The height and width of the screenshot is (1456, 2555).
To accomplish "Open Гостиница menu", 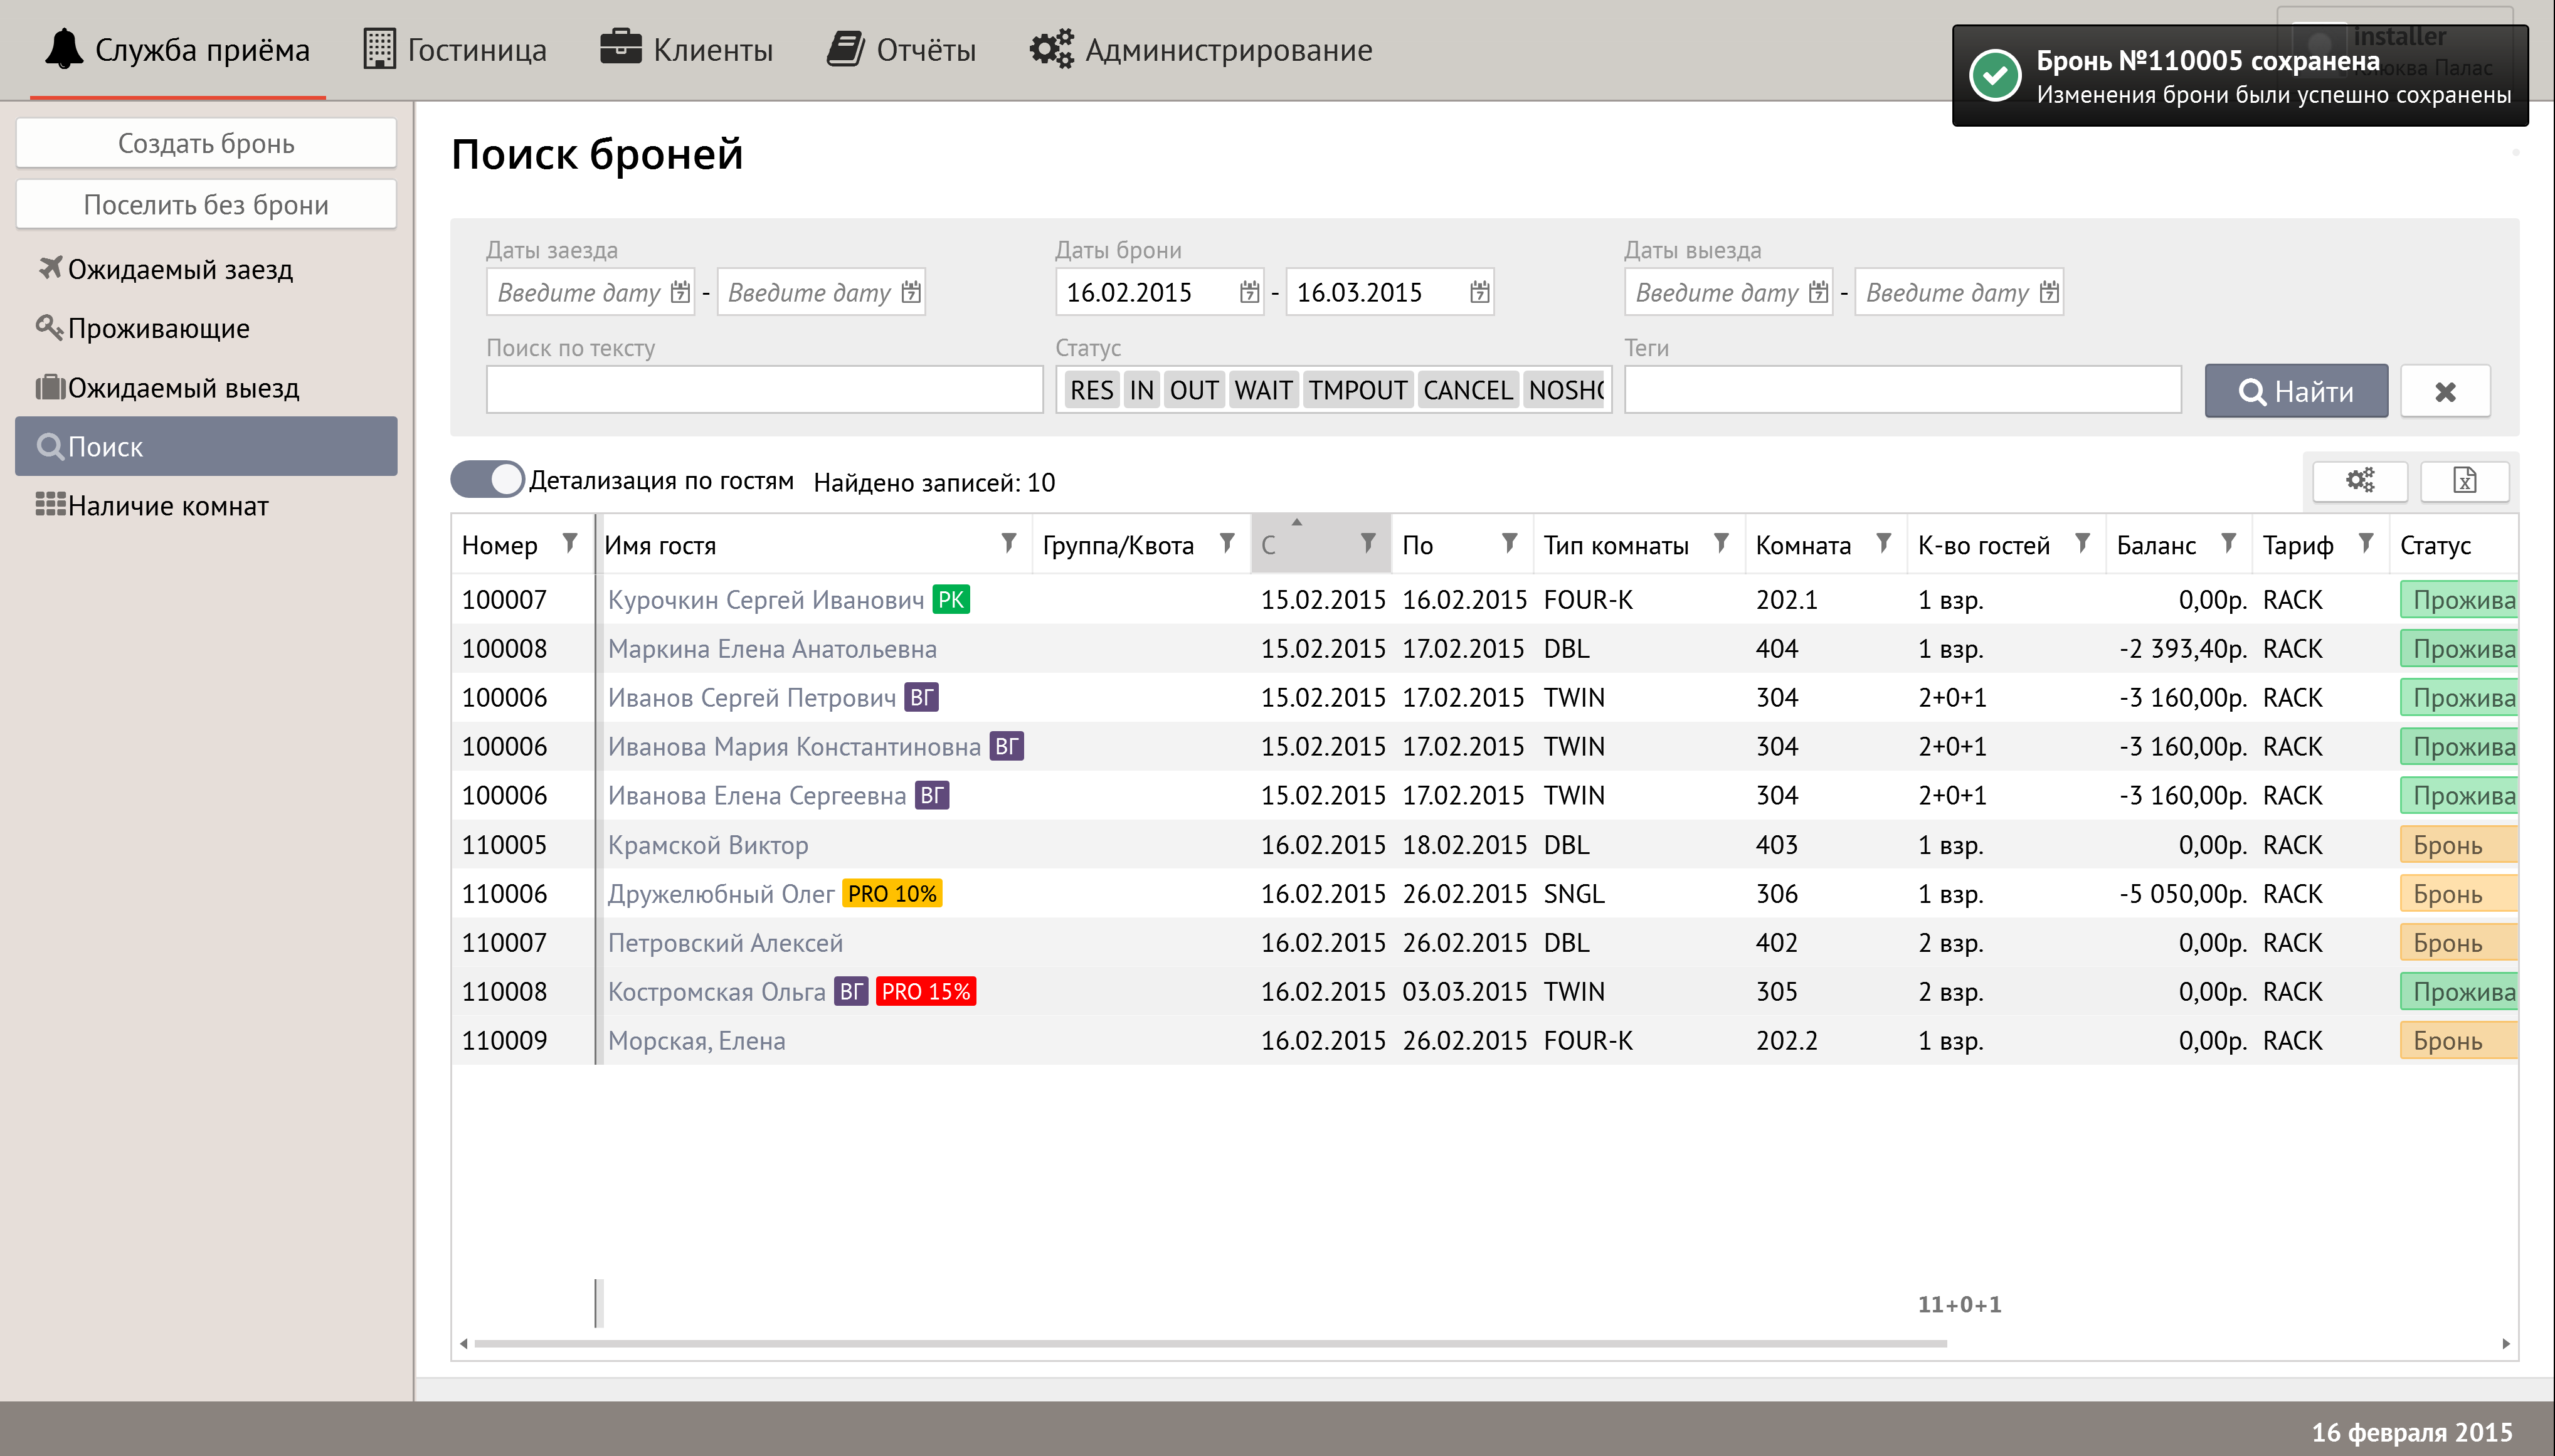I will [455, 50].
